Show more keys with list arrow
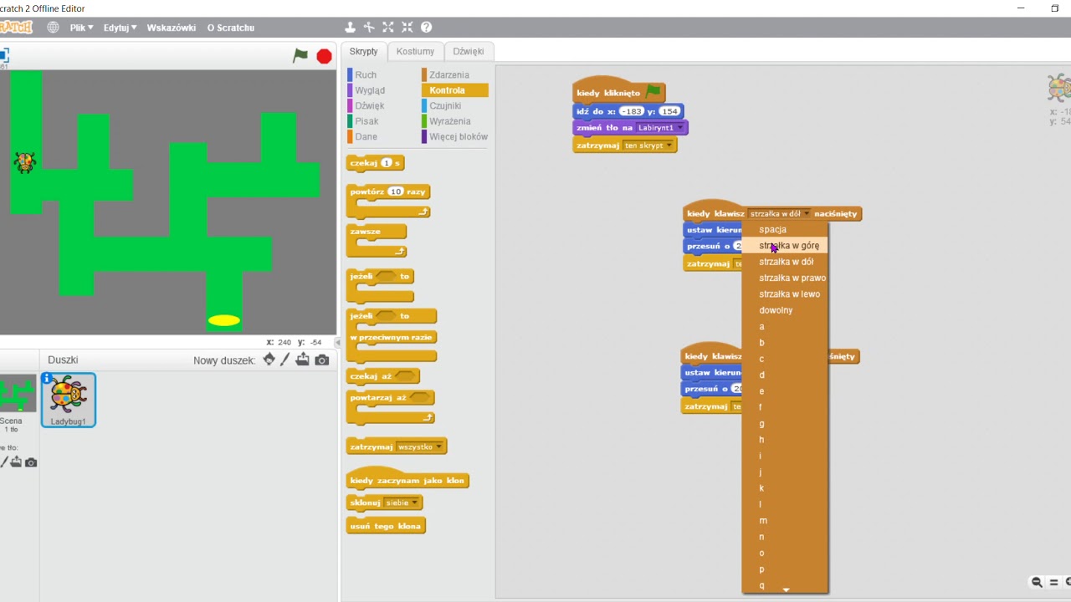 click(x=786, y=590)
